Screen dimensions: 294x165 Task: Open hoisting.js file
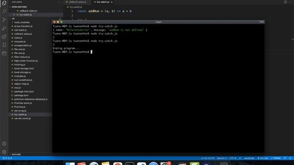tap(19, 65)
